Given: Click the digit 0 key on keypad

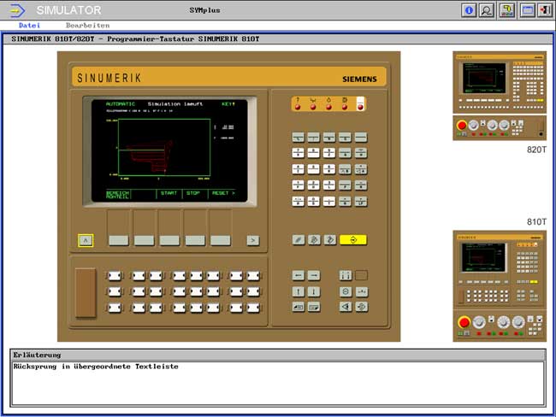Looking at the screenshot, I should [x=314, y=202].
